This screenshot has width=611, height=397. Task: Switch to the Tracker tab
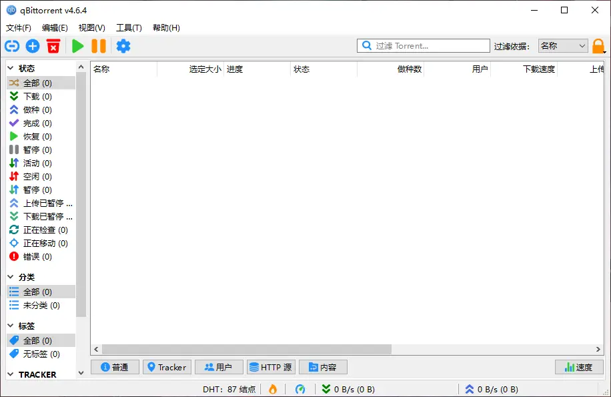pyautogui.click(x=167, y=367)
